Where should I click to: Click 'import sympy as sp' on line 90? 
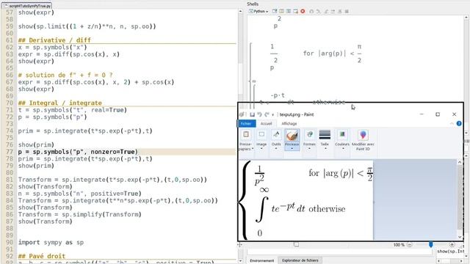click(x=51, y=243)
